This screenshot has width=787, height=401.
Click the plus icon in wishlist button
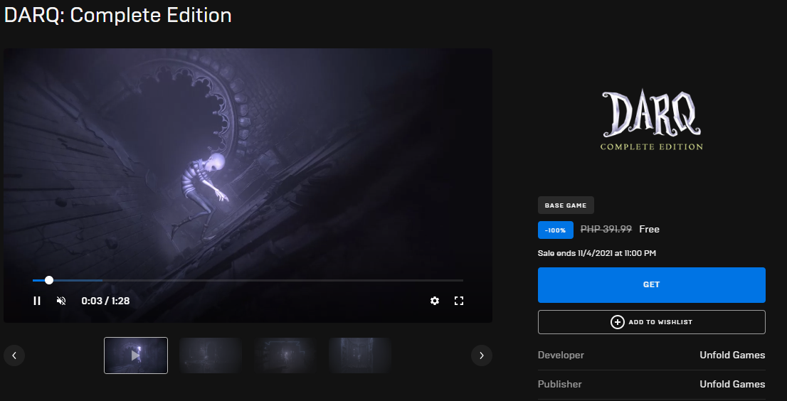click(618, 322)
